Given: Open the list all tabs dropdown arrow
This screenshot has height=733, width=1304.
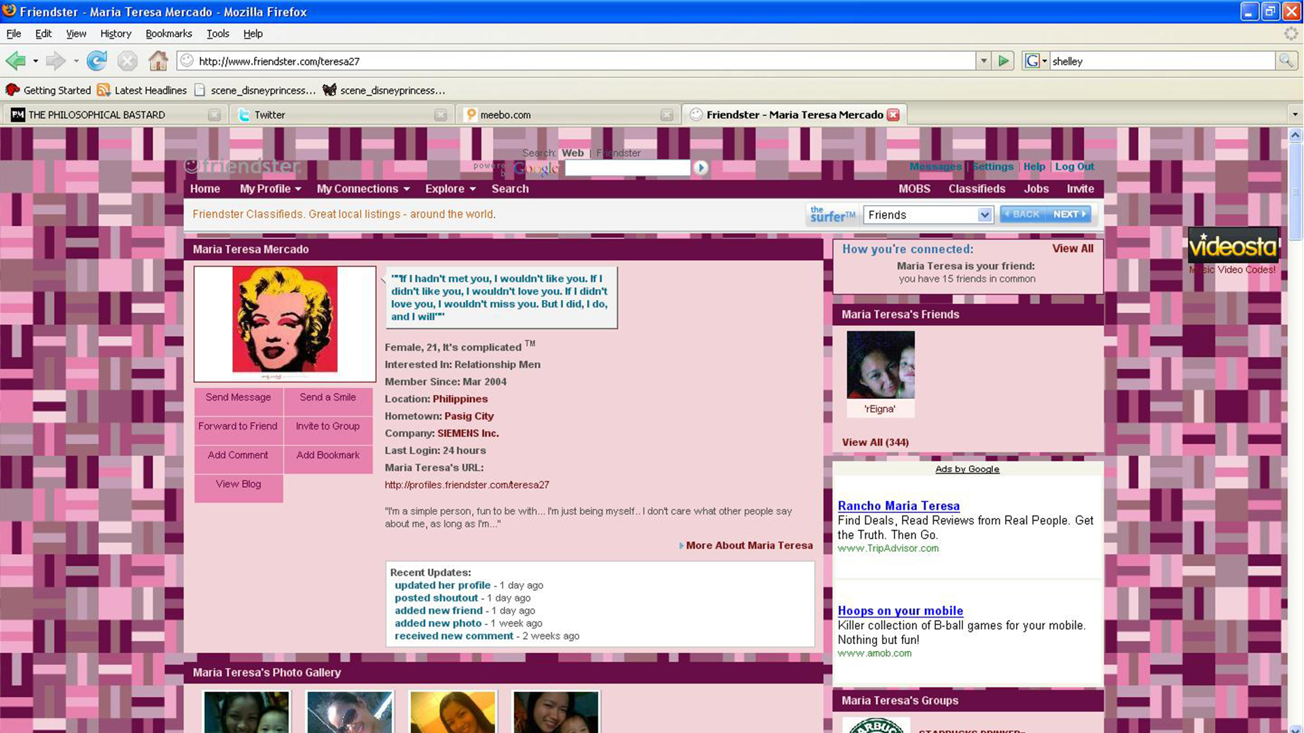Looking at the screenshot, I should (1294, 115).
